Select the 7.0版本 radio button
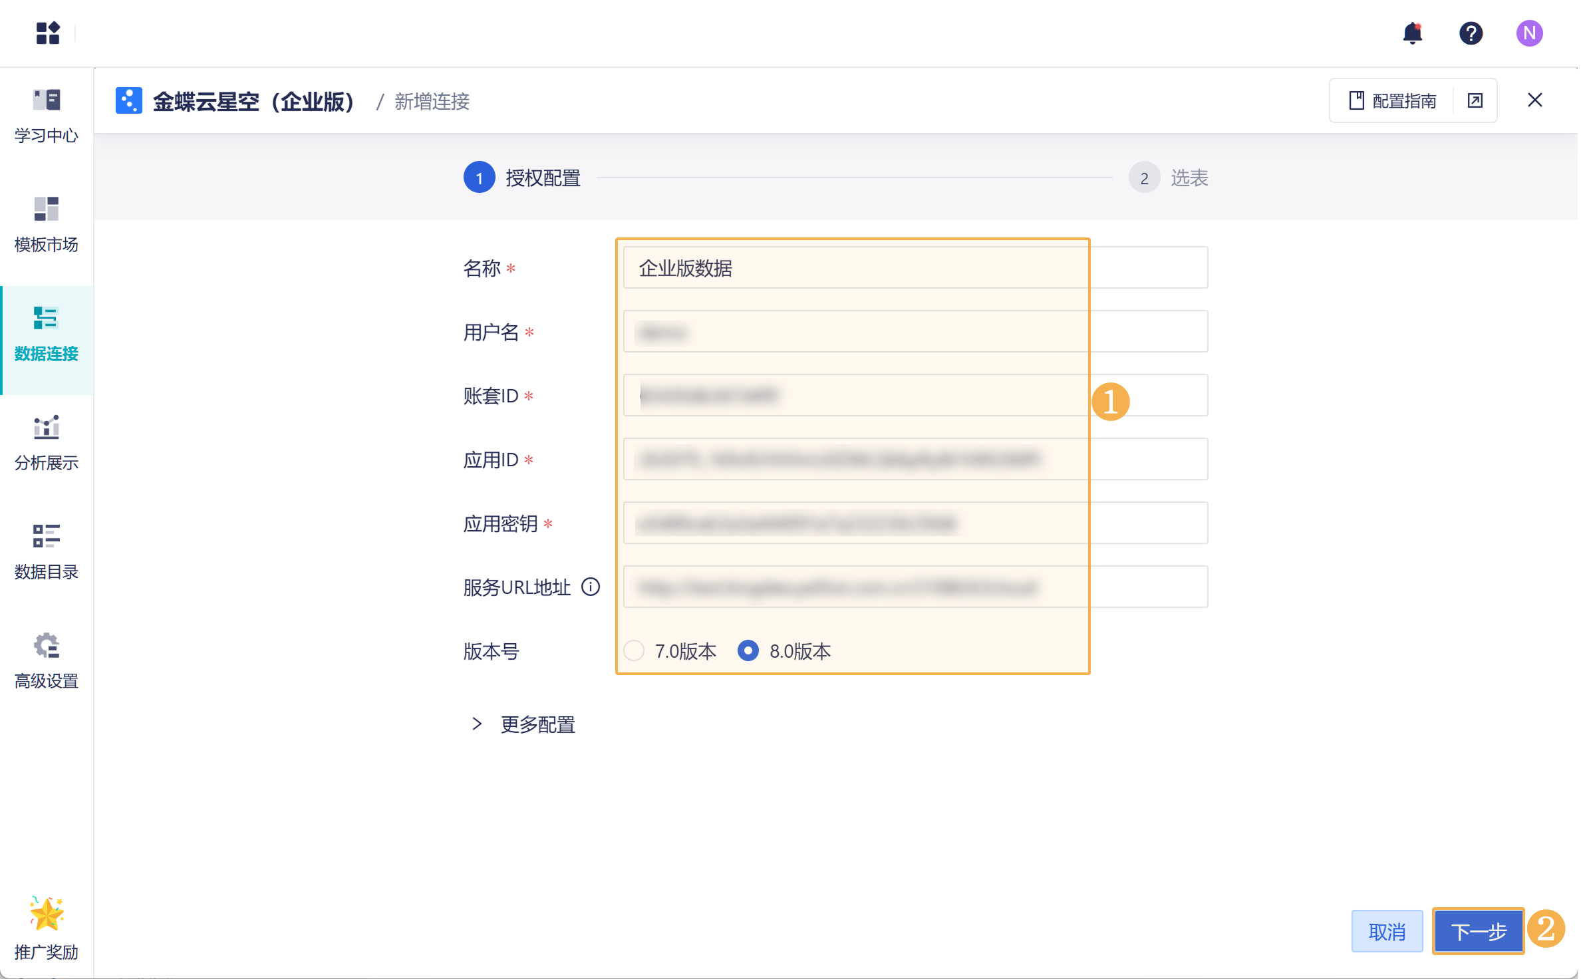This screenshot has width=1581, height=979. pos(634,650)
